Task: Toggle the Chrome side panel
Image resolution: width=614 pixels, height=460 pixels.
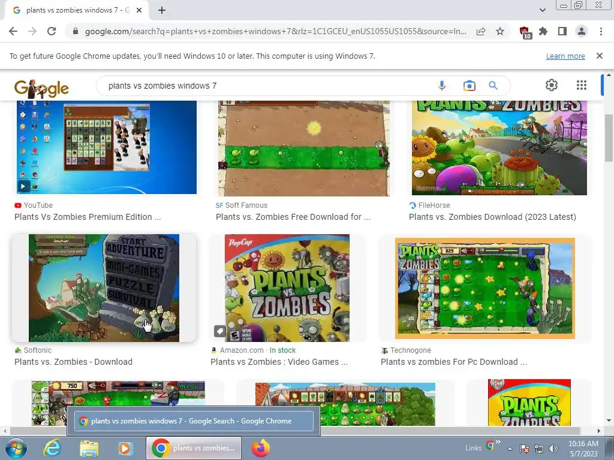Action: [x=562, y=31]
